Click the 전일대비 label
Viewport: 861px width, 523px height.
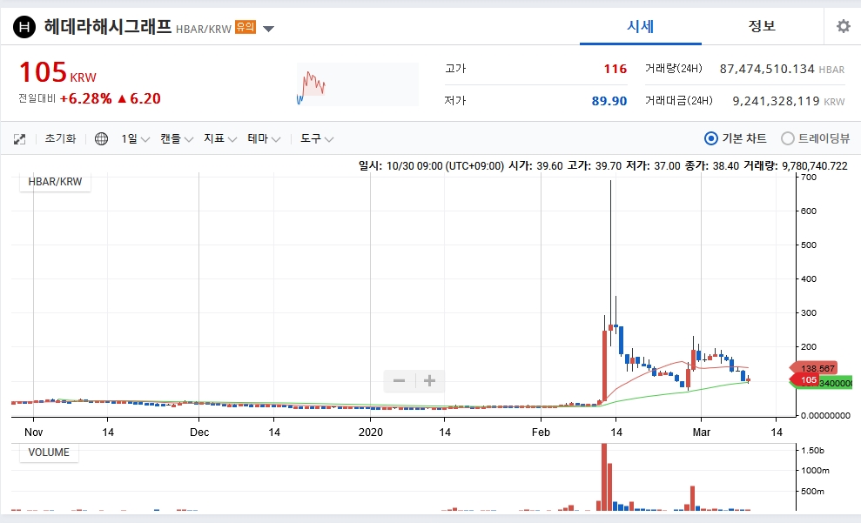tap(37, 99)
